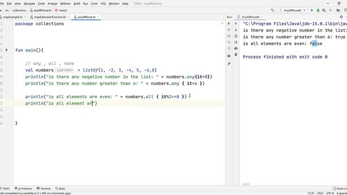Image resolution: width=347 pixels, height=195 pixels.
Task: Click the inspection checkmark at editor top-right
Action: pos(222,23)
